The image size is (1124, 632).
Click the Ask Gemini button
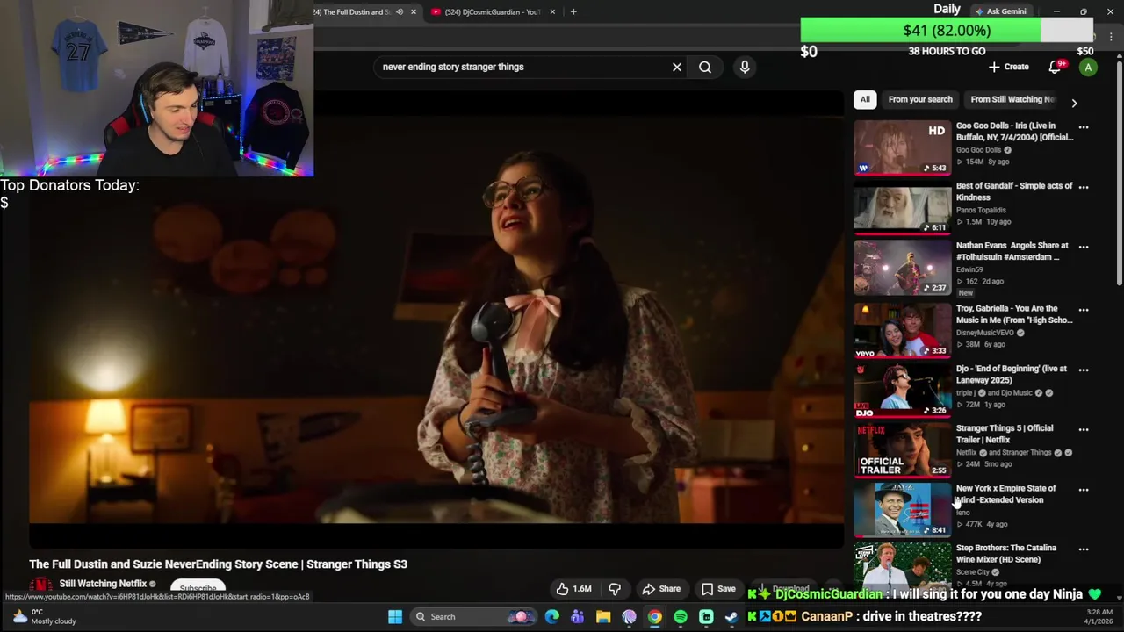pyautogui.click(x=1000, y=11)
